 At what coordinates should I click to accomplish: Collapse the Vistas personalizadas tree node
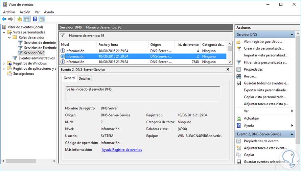click(4, 32)
